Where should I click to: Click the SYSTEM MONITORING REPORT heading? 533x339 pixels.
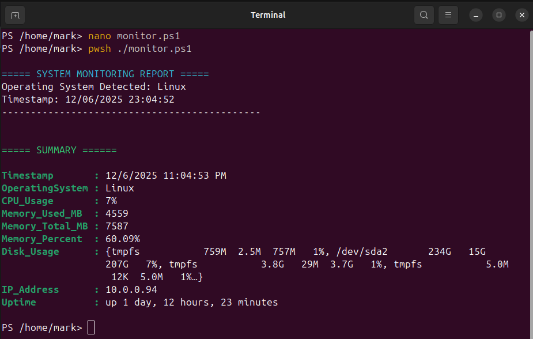pos(105,74)
